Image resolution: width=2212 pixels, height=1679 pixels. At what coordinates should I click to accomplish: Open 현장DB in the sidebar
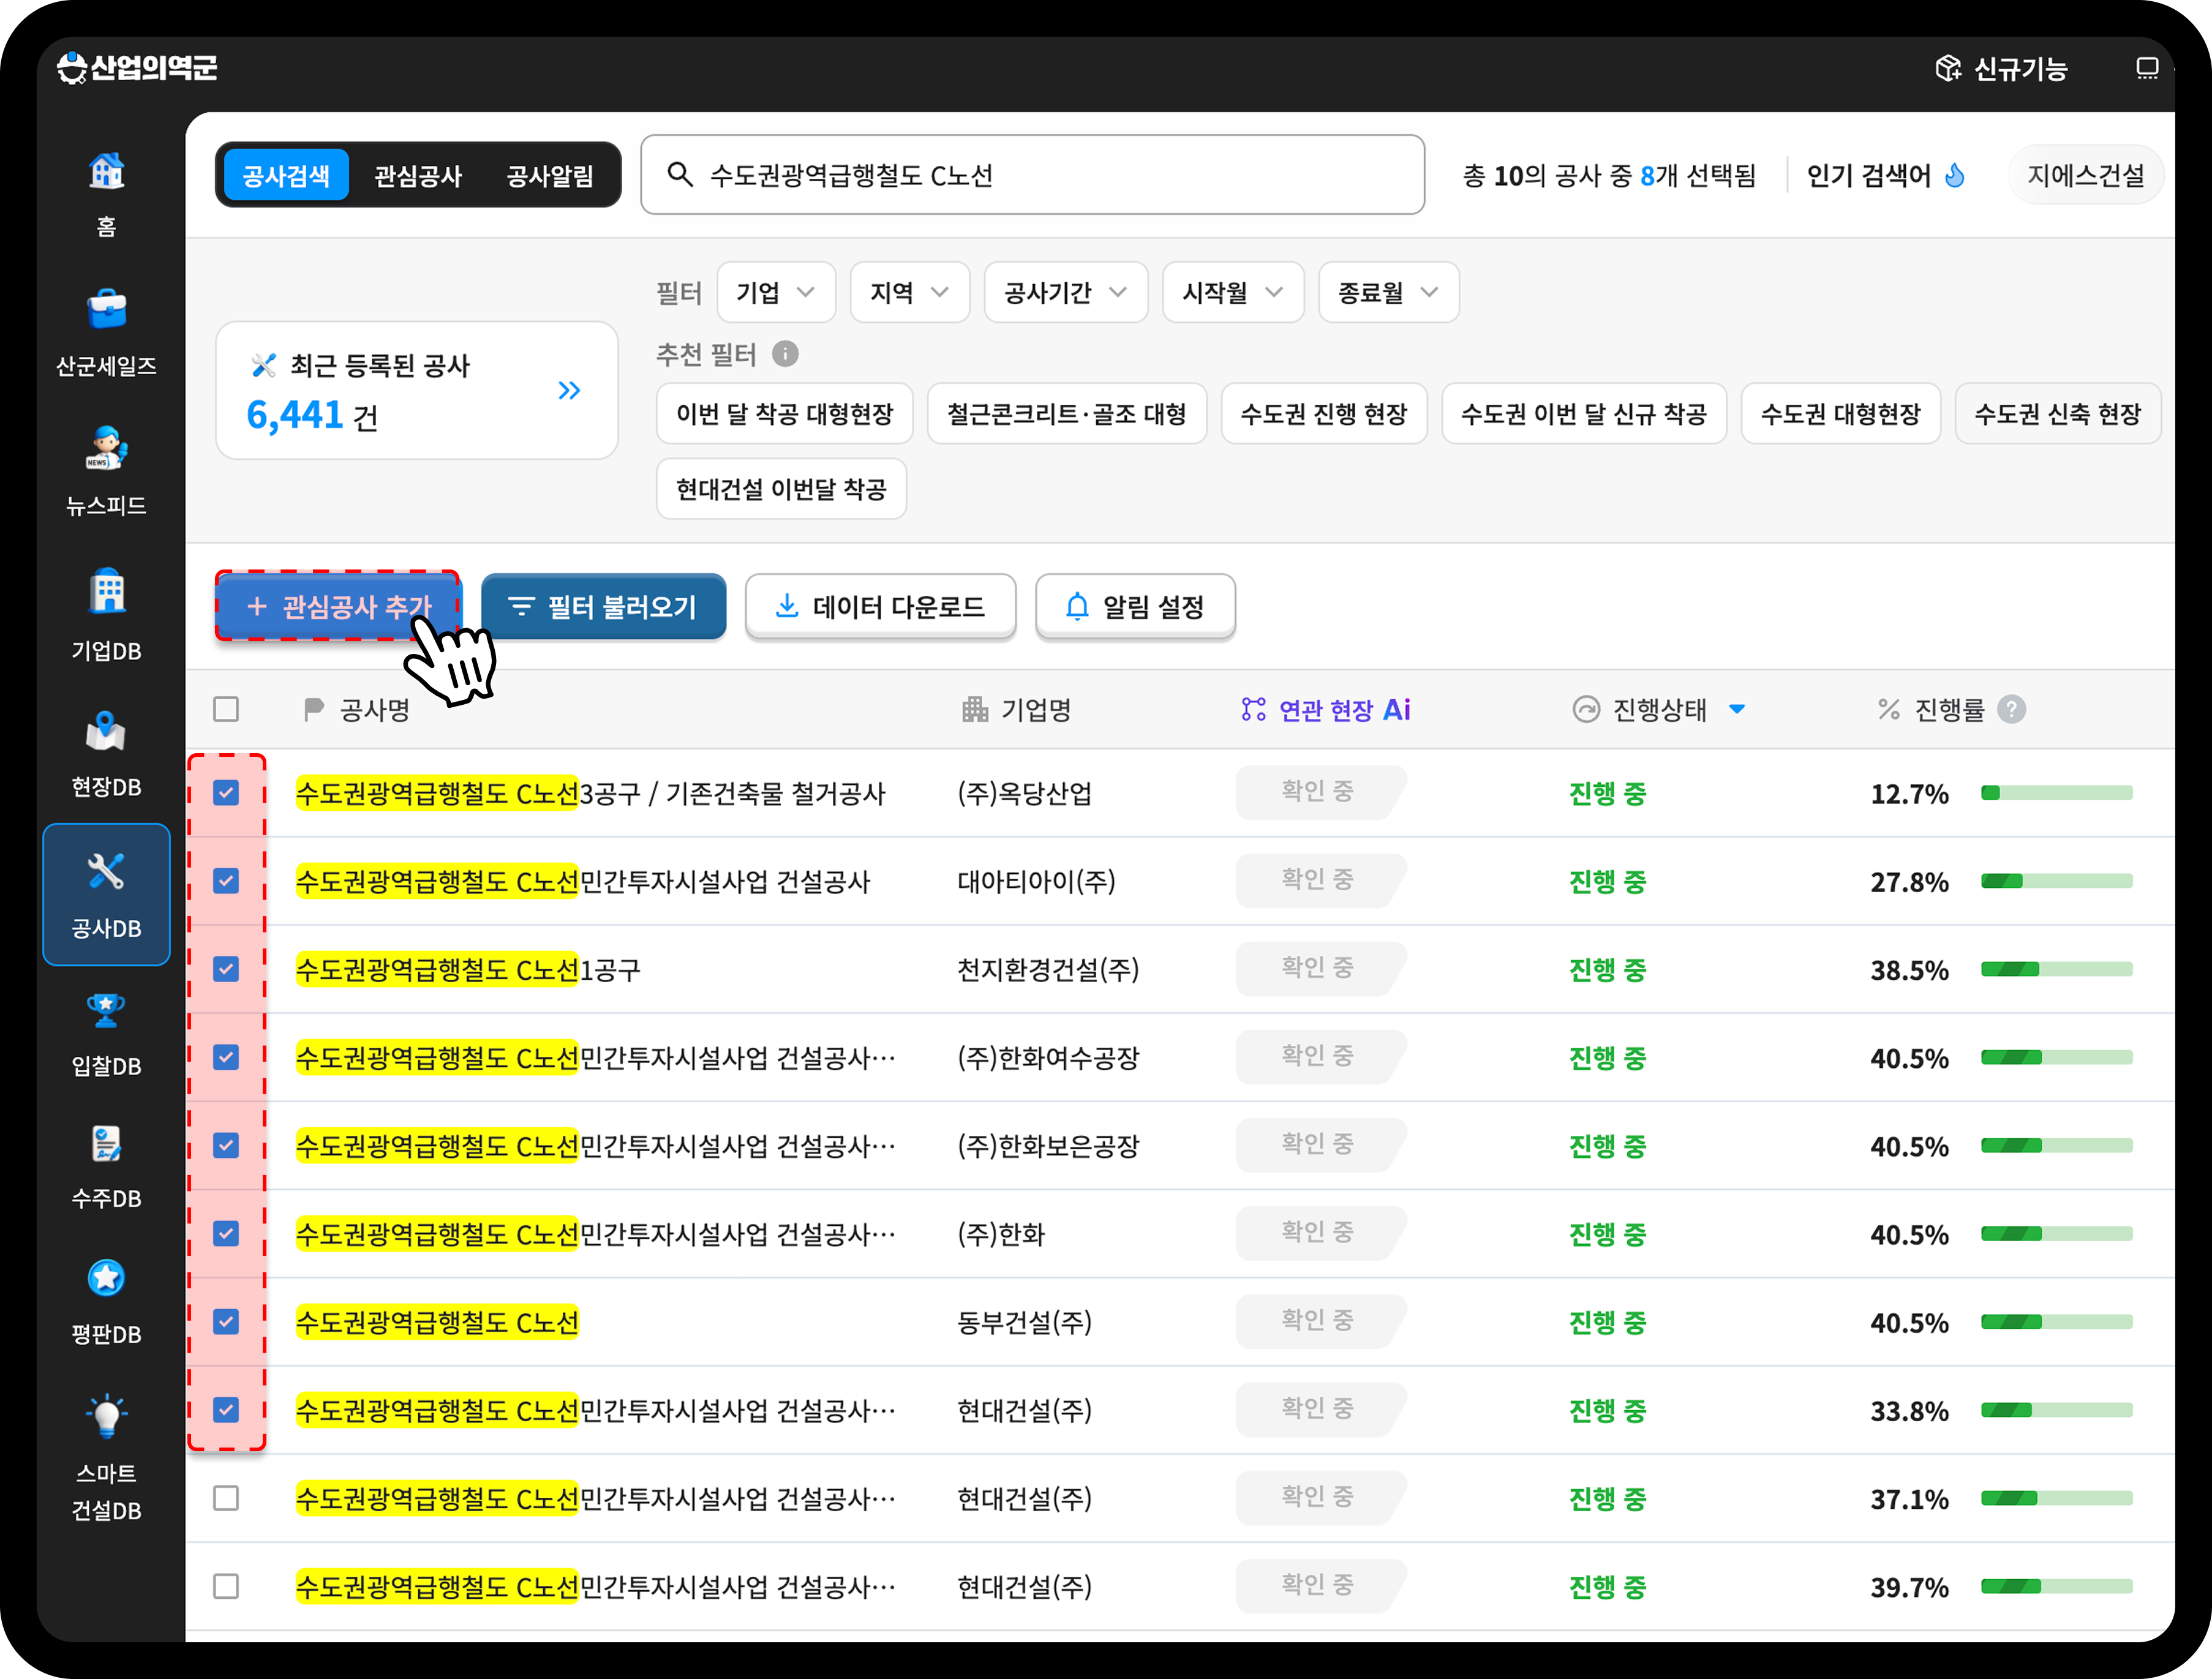coord(106,755)
